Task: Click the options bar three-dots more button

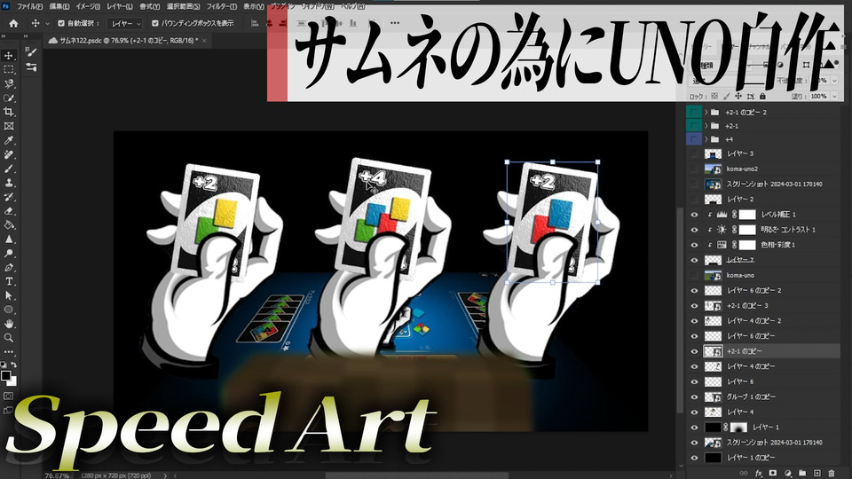Action: coord(394,23)
